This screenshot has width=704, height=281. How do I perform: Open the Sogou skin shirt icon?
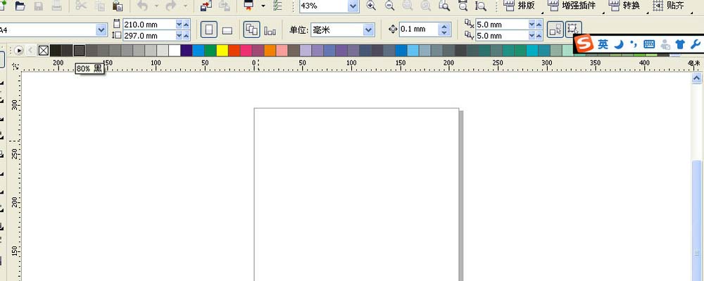tap(680, 44)
